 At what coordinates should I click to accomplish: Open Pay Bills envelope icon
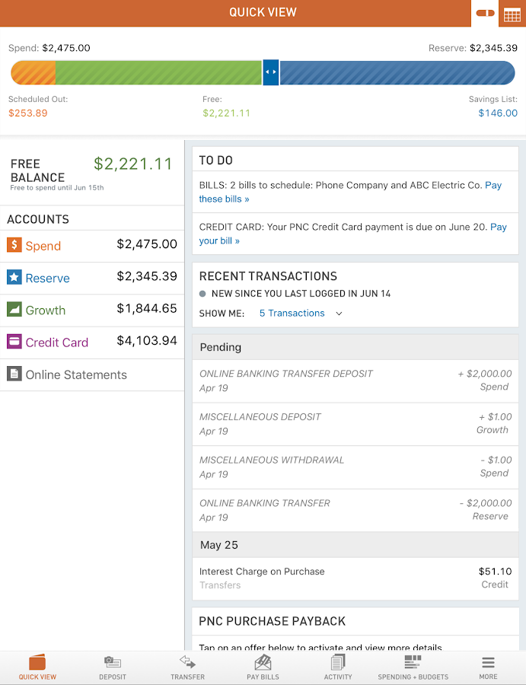[x=263, y=663]
